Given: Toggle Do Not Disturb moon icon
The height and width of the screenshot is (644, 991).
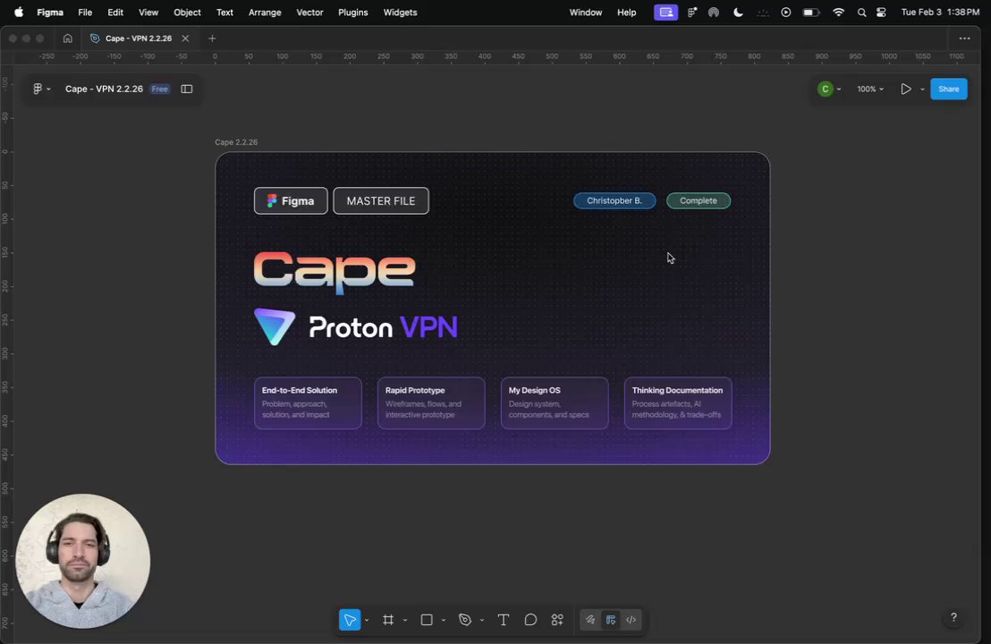Looking at the screenshot, I should [x=738, y=12].
